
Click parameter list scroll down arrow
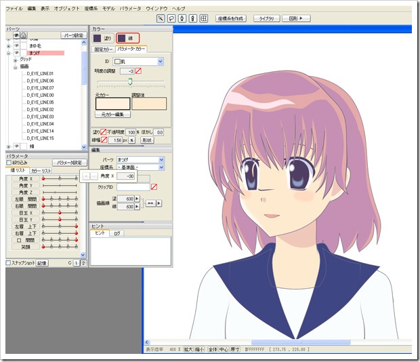pos(83,255)
